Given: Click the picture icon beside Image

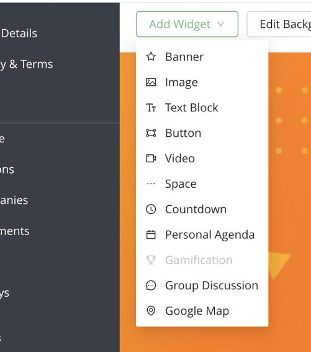Looking at the screenshot, I should coord(151,82).
